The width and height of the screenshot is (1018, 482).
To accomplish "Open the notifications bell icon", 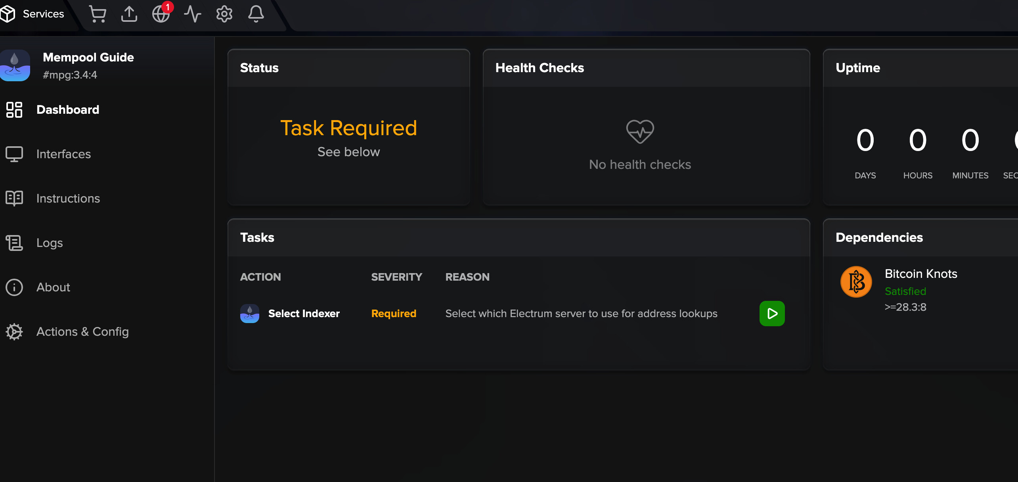I will 256,14.
